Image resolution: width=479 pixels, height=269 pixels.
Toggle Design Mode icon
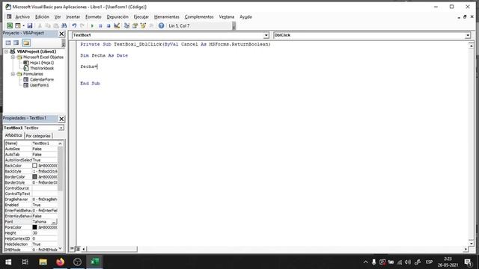pyautogui.click(x=117, y=26)
